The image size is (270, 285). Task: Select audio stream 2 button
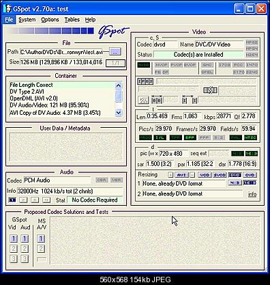(x=23, y=200)
